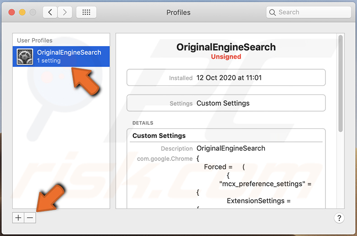Click the magnifying glass search icon

pos(272,12)
